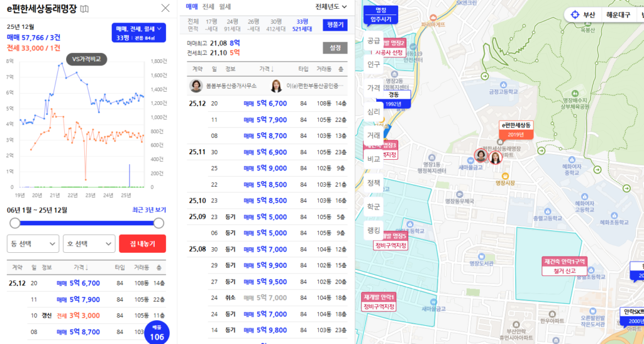Click the left agent photo marker on the map
Screen dimensions: 644x344
[x=480, y=155]
